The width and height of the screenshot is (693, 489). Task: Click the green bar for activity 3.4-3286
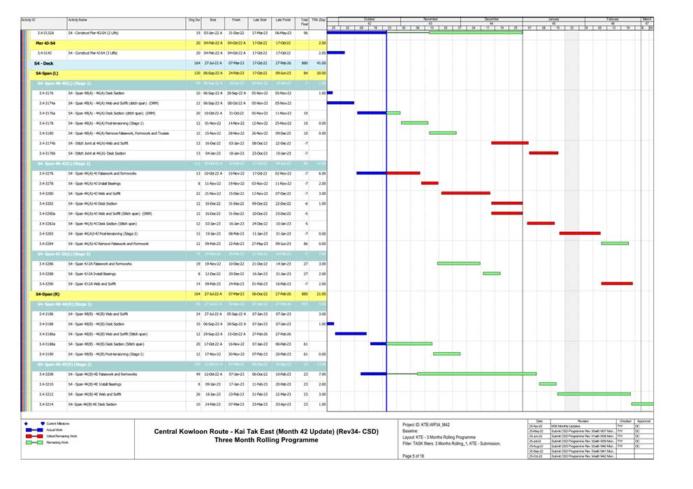coord(459,263)
